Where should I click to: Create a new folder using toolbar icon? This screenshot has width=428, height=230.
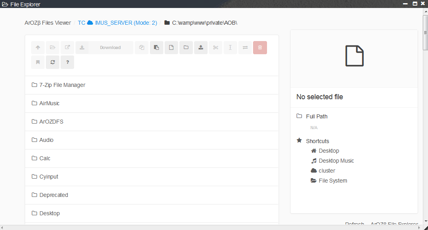coord(186,48)
